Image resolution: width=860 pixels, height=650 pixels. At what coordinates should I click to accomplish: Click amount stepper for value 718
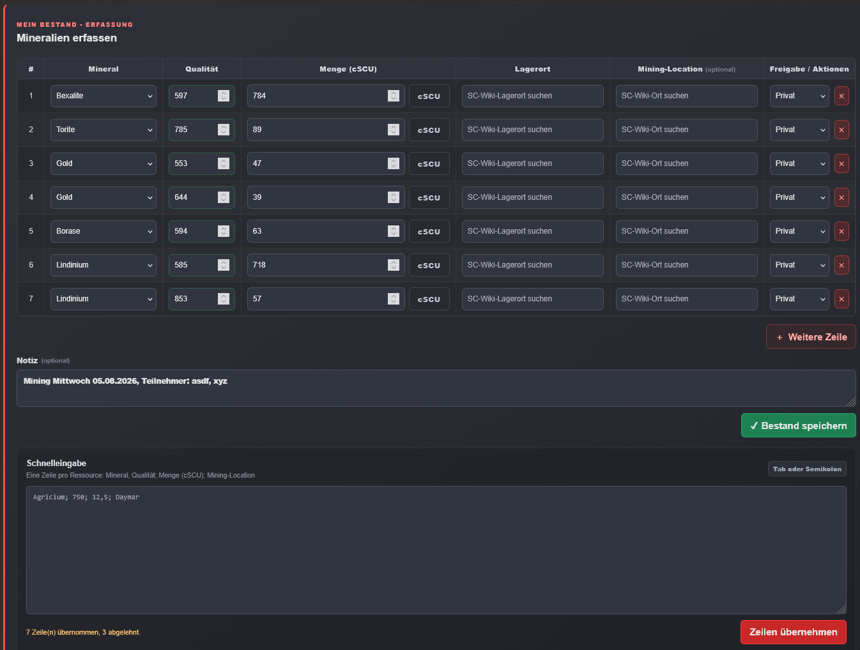[x=394, y=265]
